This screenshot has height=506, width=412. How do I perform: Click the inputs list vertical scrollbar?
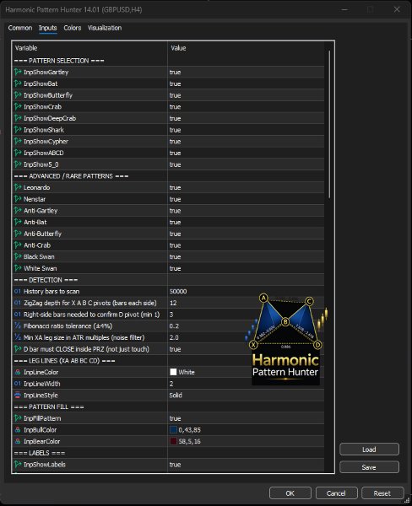tap(329, 124)
